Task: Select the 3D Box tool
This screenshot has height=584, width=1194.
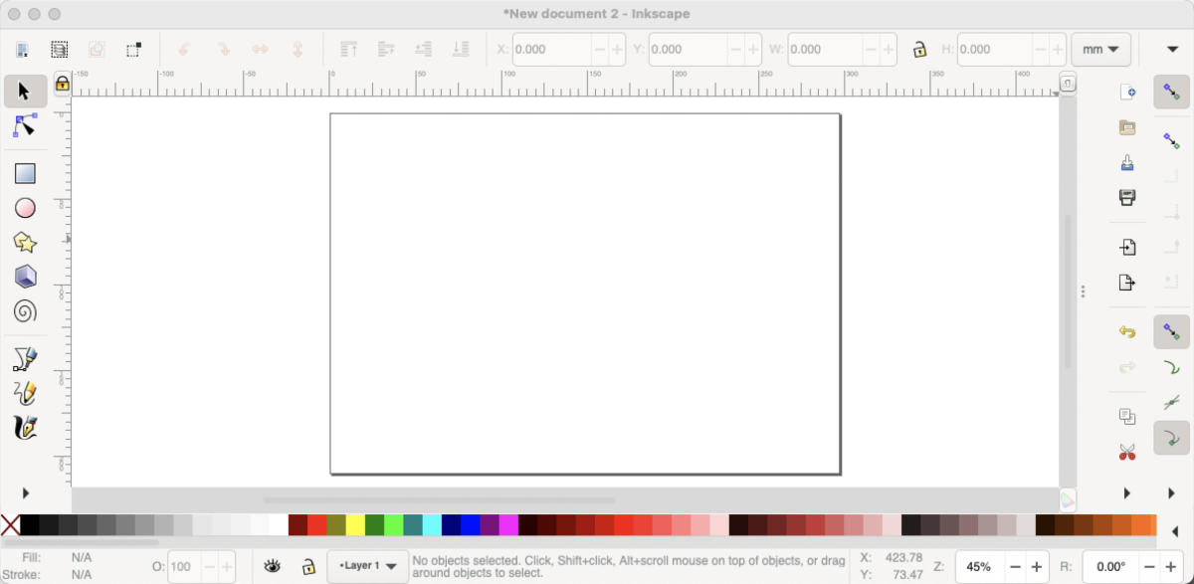Action: coord(25,277)
